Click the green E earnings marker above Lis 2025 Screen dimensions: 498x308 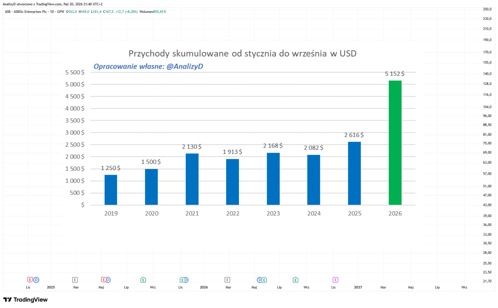point(182,280)
